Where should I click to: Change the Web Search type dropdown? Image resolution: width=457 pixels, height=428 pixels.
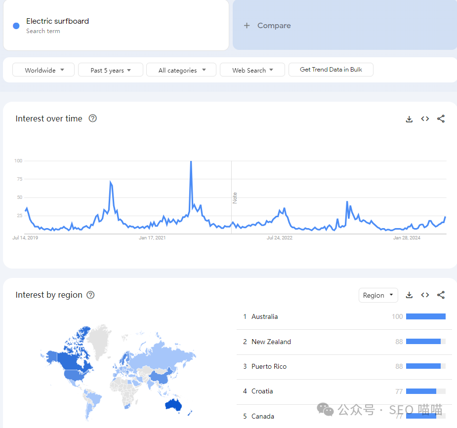[x=252, y=70]
